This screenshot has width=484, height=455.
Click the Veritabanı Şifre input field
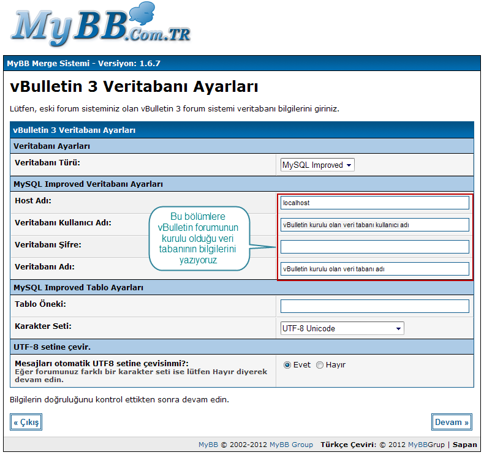375,247
